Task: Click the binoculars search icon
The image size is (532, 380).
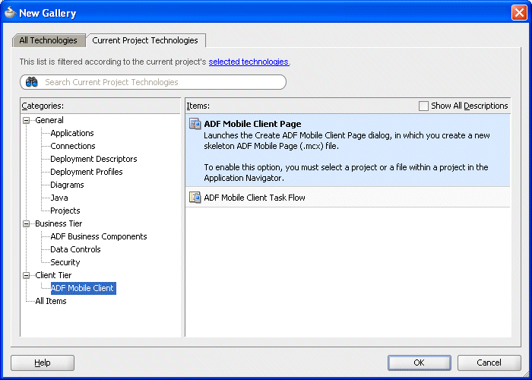Action: coord(32,82)
